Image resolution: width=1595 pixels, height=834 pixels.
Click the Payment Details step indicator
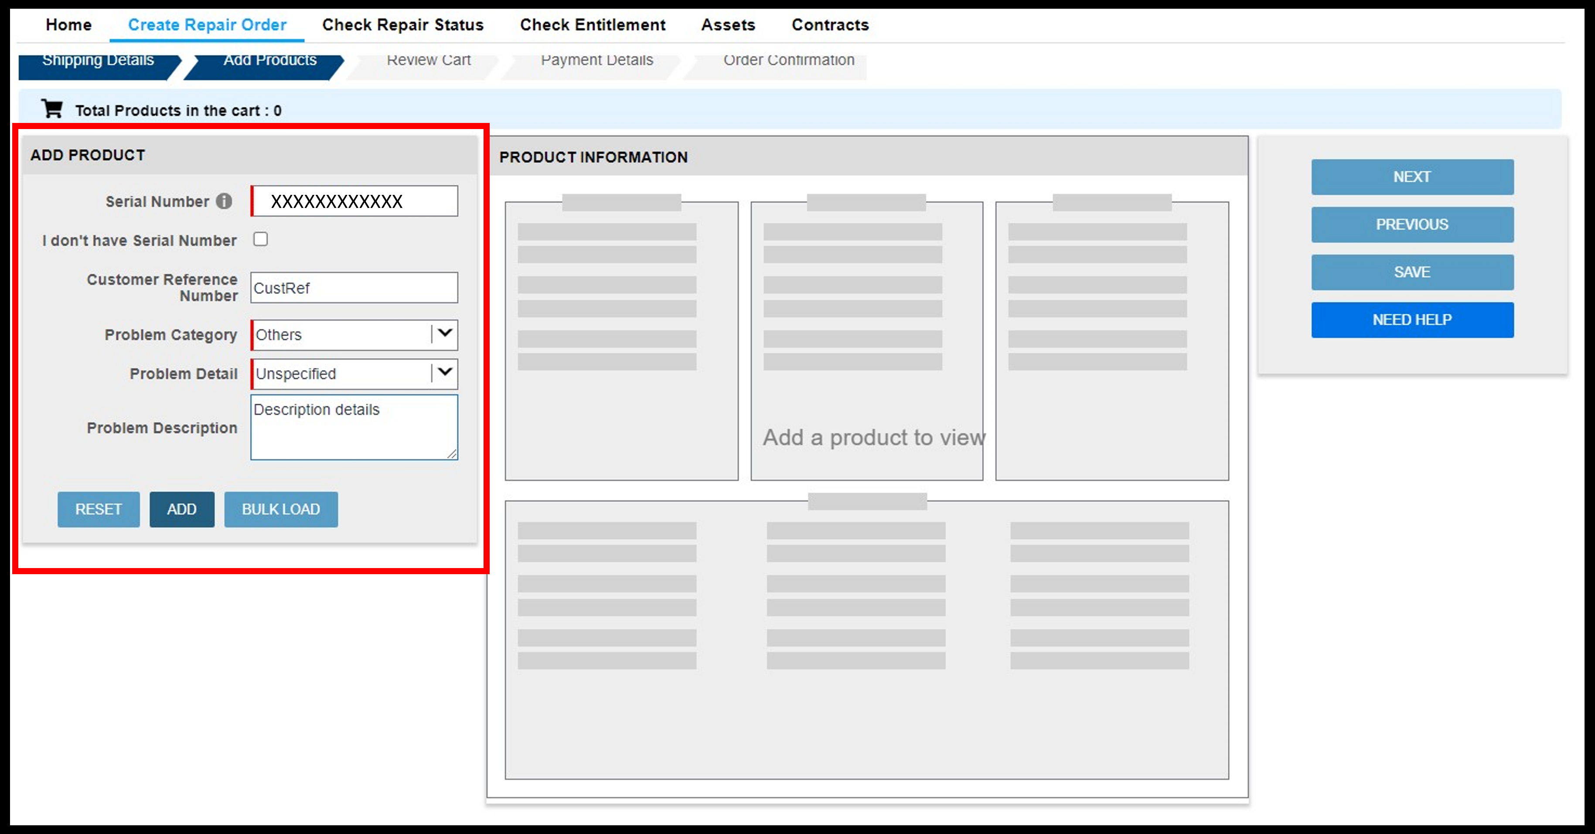coord(597,60)
